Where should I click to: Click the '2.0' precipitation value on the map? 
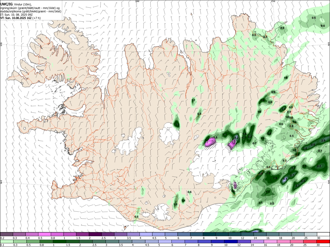click(x=269, y=134)
